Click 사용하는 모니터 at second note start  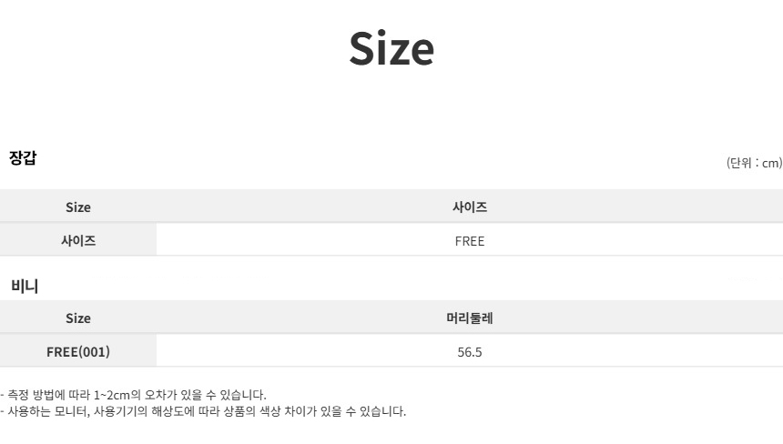[47, 411]
